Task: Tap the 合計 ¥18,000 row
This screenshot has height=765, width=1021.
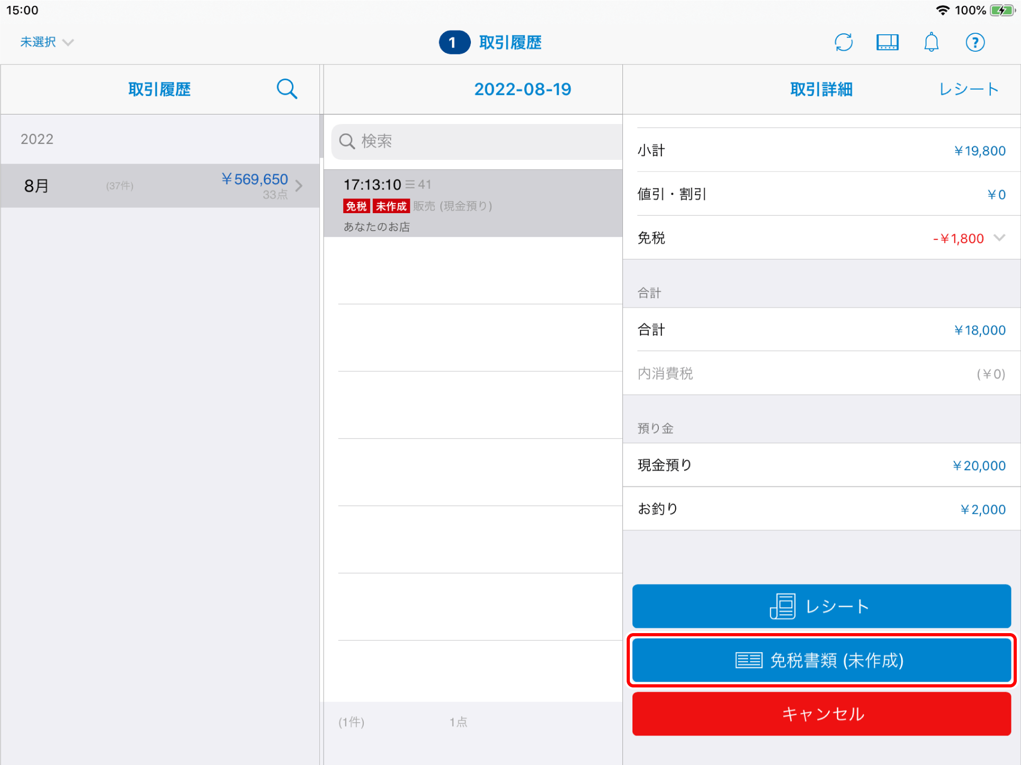Action: pyautogui.click(x=821, y=330)
